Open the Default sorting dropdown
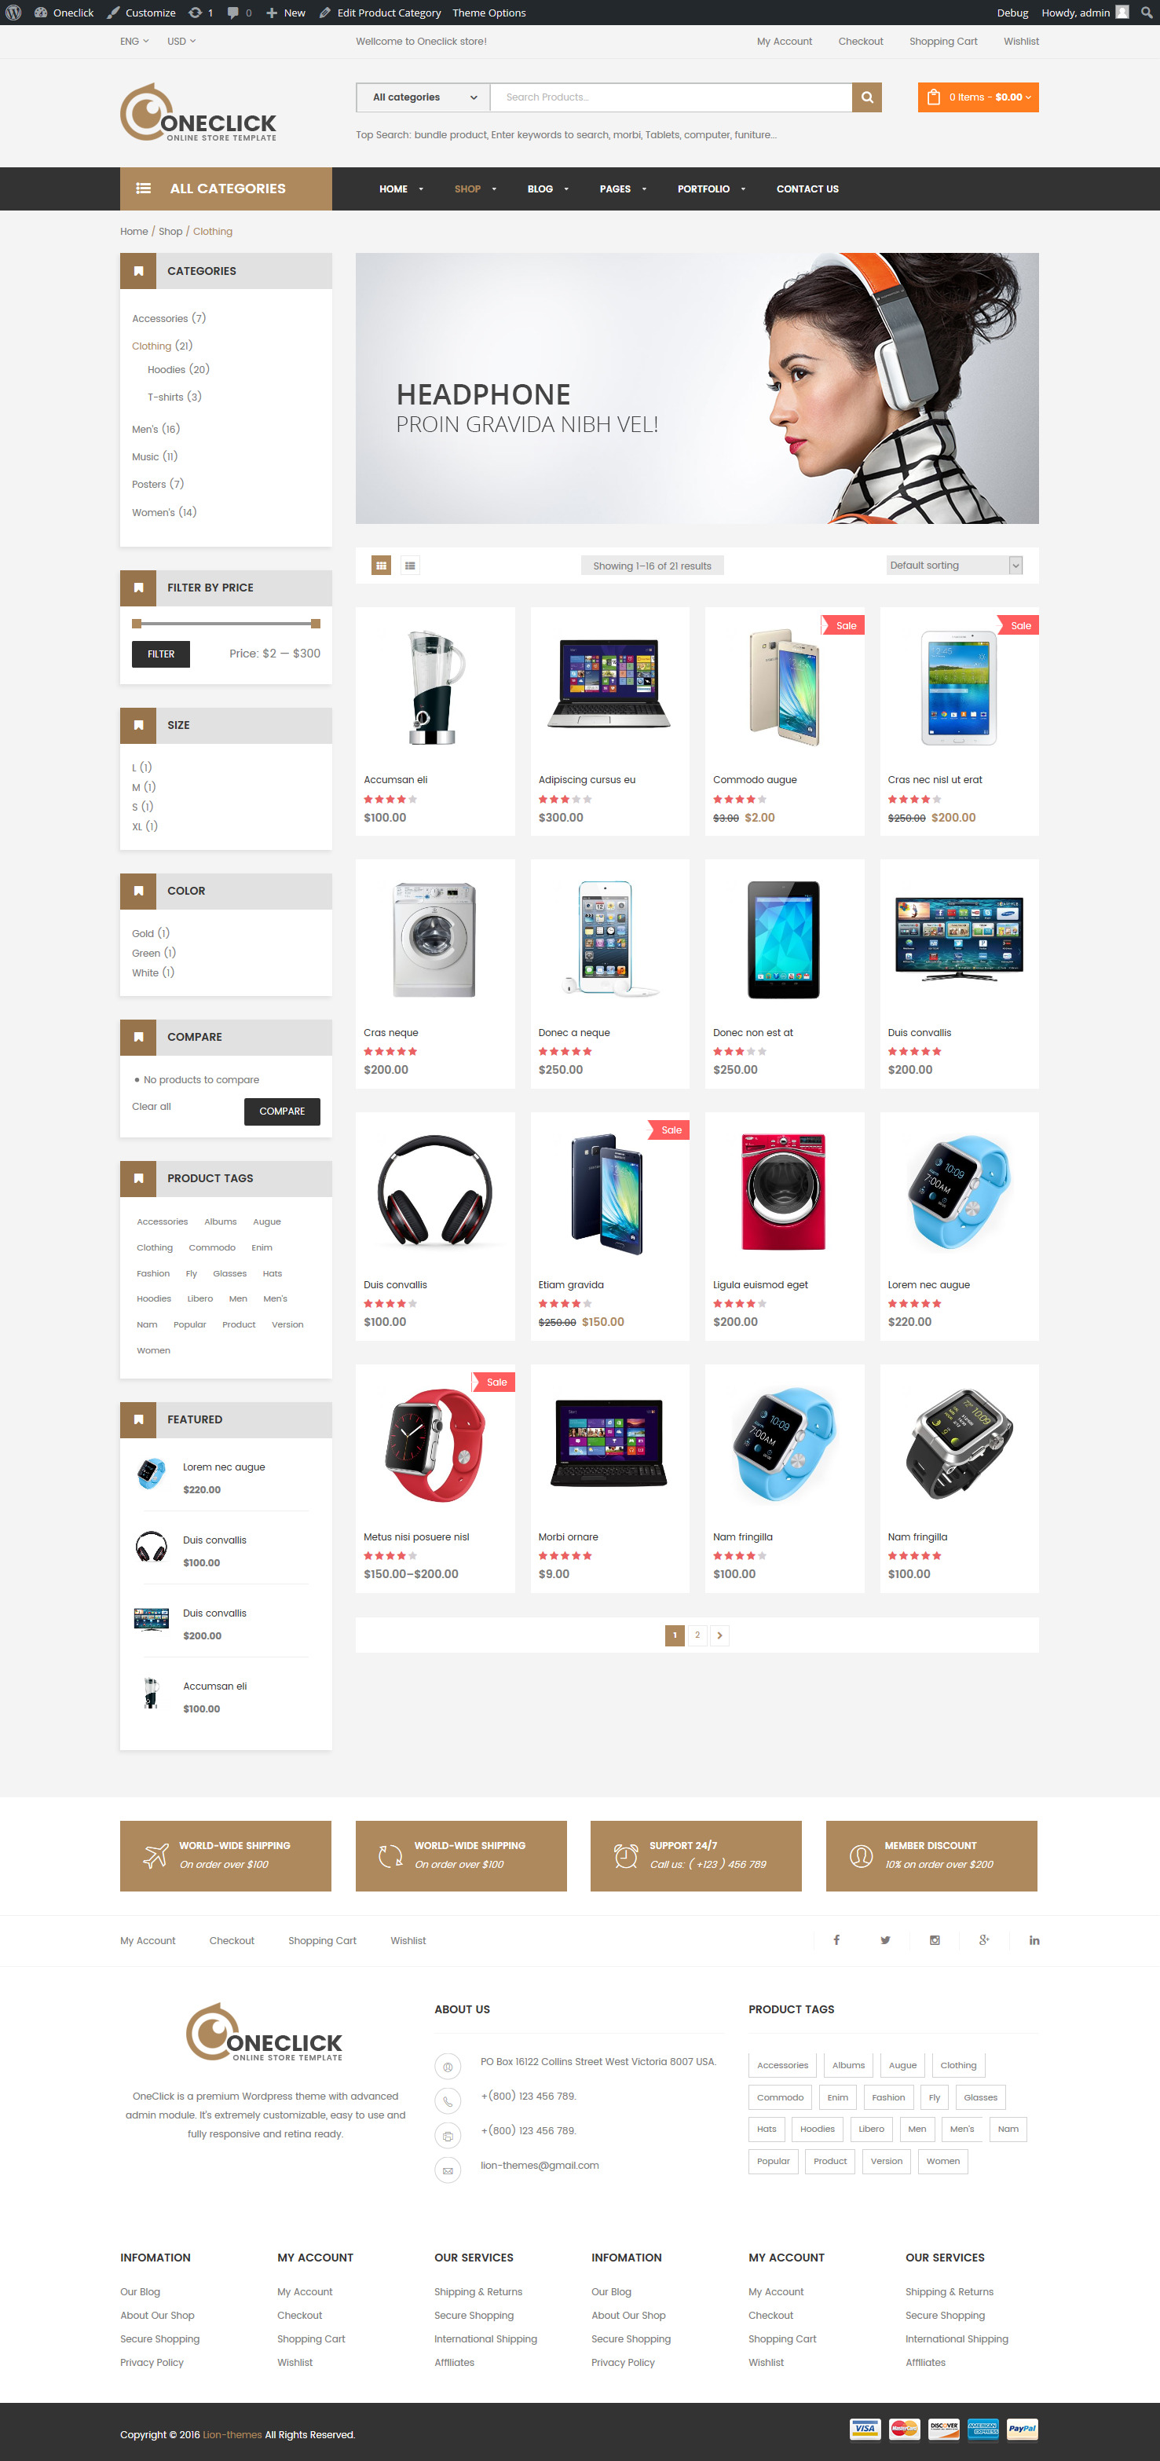The height and width of the screenshot is (2461, 1160). point(954,566)
